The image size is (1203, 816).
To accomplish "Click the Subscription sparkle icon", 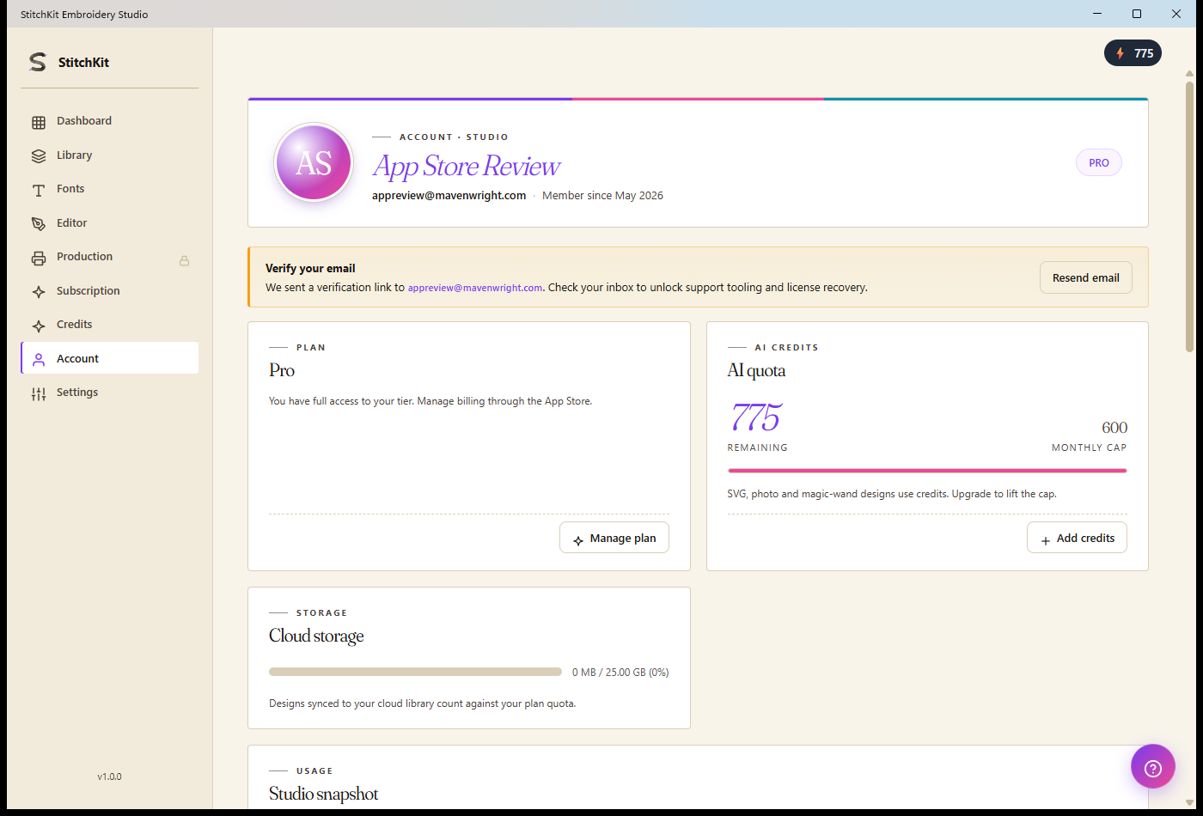I will pyautogui.click(x=39, y=292).
